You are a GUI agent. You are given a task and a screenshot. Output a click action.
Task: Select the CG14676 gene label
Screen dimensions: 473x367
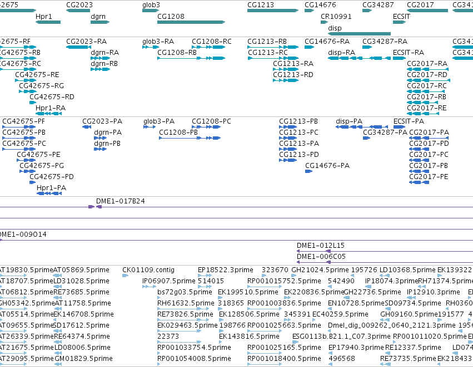pos(320,5)
